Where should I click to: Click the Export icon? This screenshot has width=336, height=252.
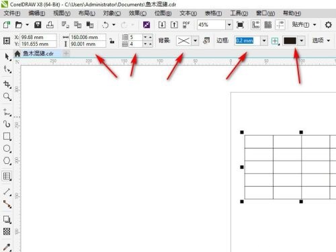(174, 25)
